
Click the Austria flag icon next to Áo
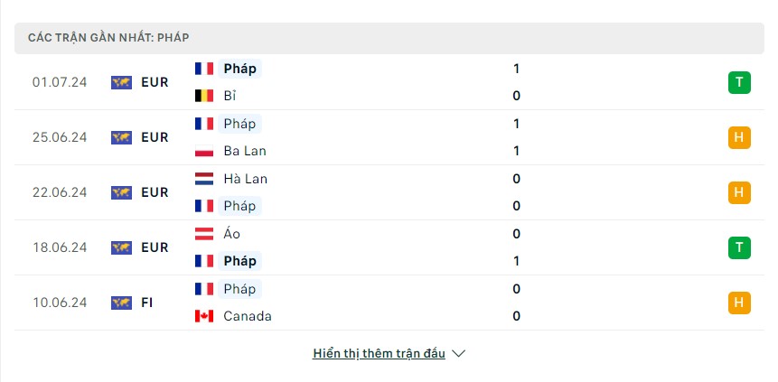click(204, 234)
